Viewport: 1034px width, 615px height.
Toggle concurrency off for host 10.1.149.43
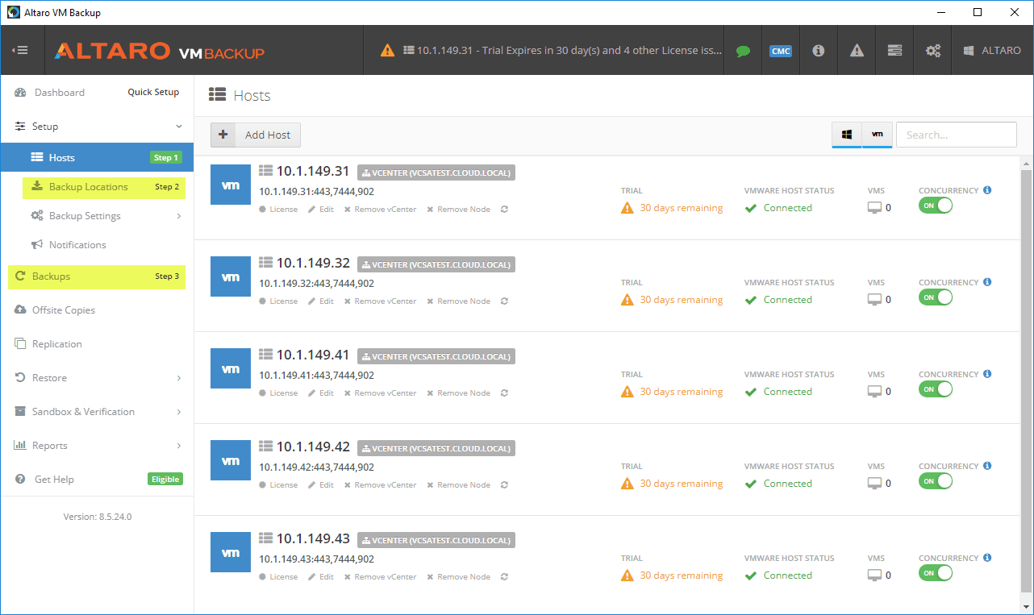coord(936,573)
